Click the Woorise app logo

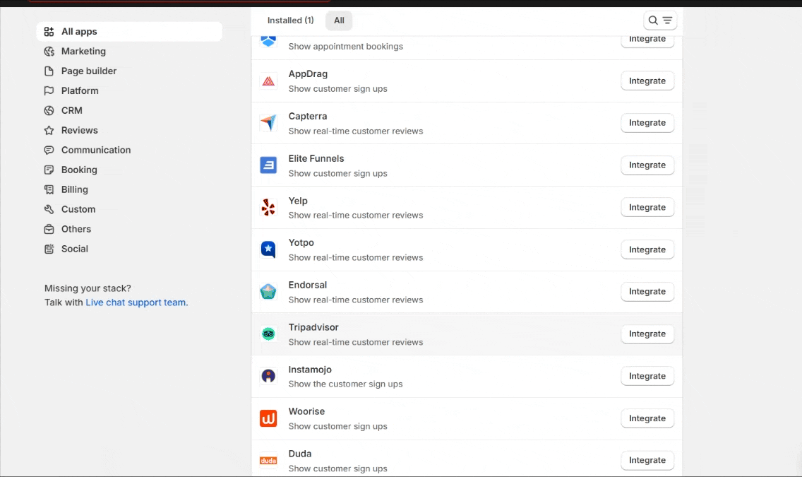tap(268, 418)
